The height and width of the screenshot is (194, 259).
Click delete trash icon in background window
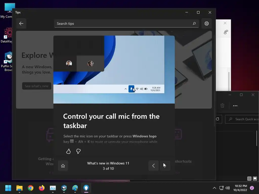pyautogui.click(x=222, y=106)
